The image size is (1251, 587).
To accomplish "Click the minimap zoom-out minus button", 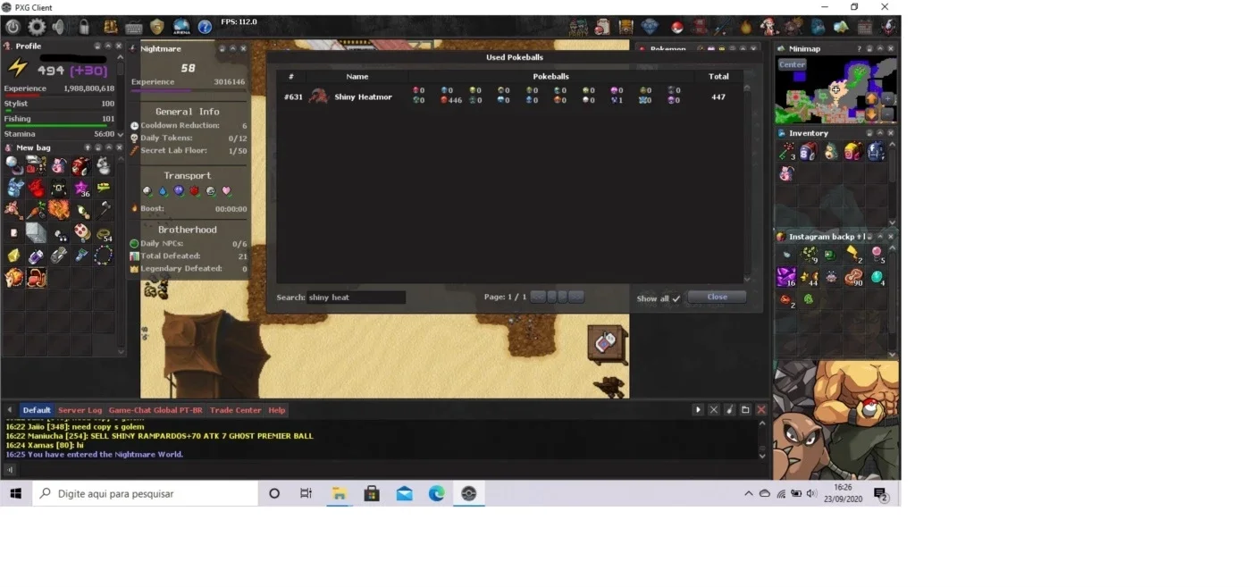I will [887, 113].
